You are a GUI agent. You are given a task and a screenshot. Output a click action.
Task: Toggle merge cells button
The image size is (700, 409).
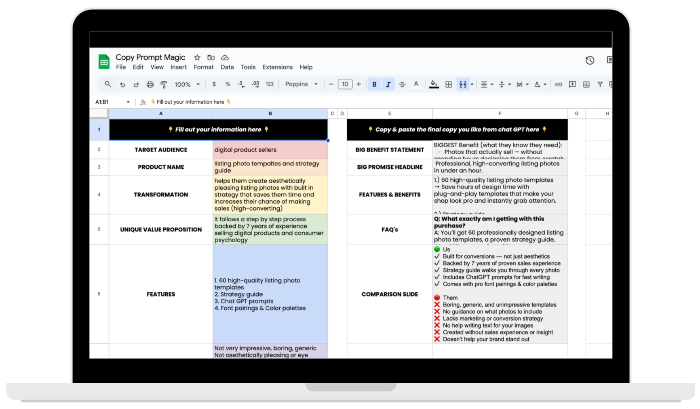pos(463,84)
